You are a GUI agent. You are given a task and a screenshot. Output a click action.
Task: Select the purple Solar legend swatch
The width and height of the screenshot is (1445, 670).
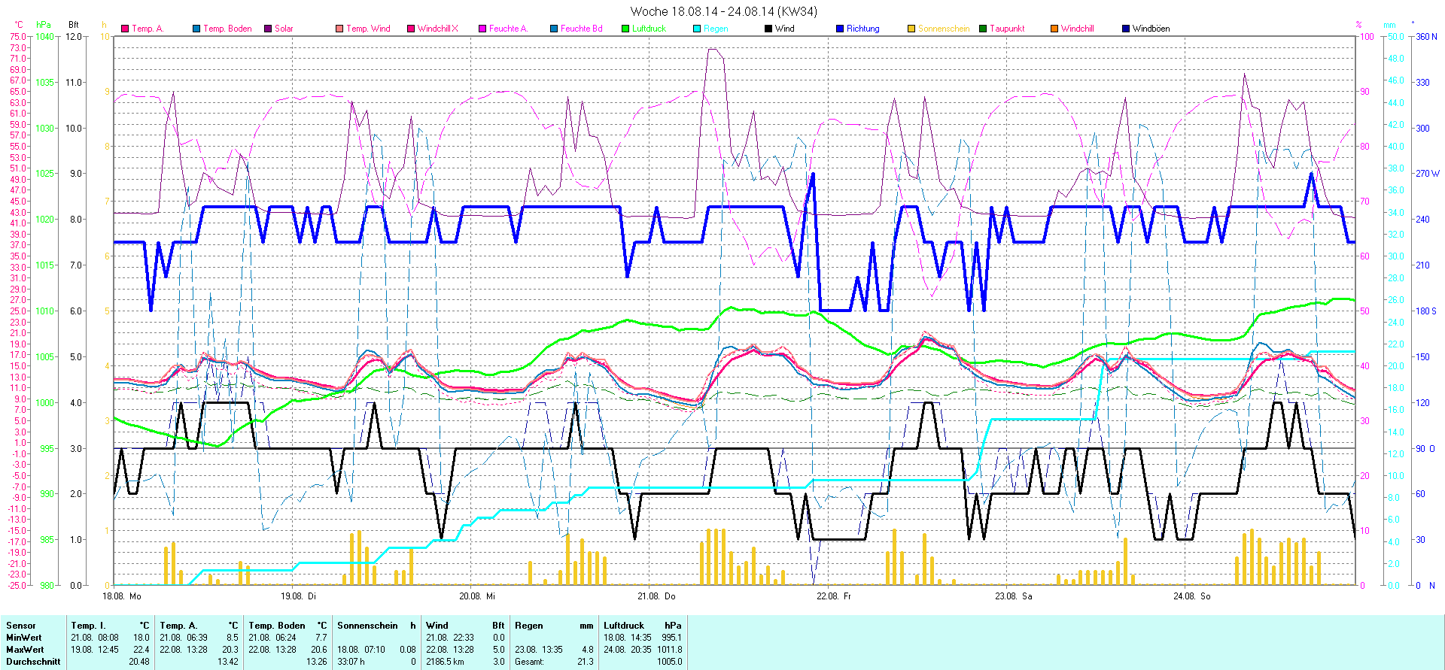click(268, 29)
